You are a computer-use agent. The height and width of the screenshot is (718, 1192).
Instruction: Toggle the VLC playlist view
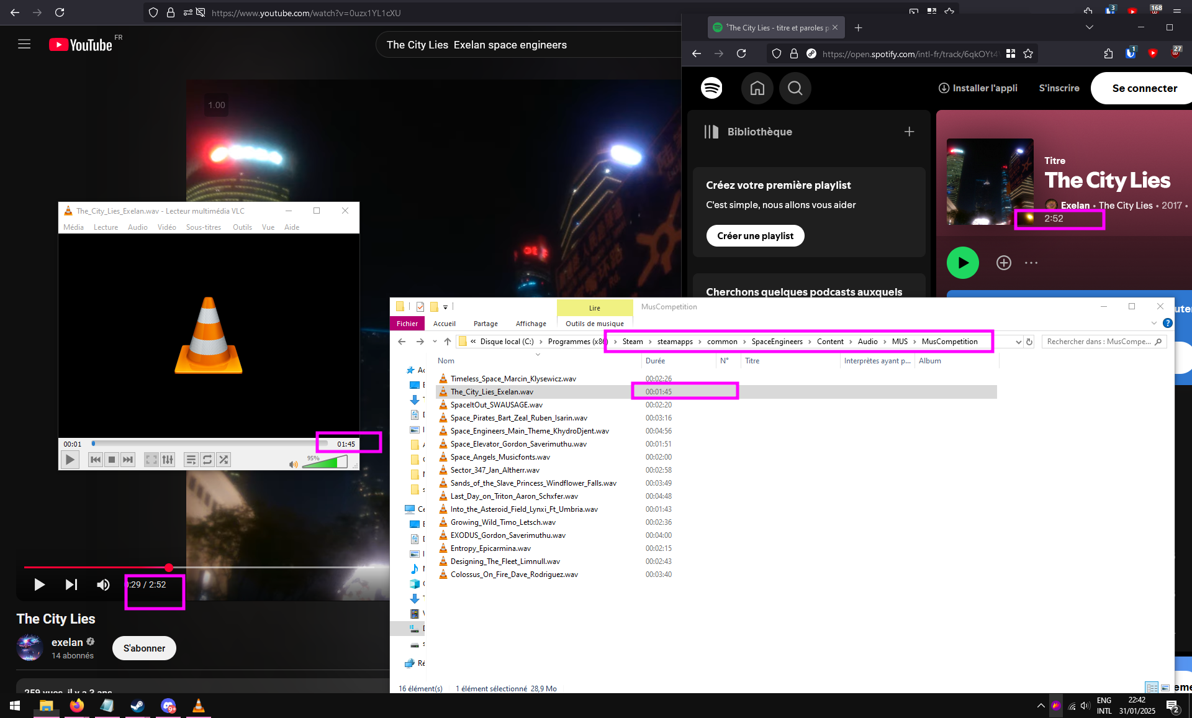(191, 460)
